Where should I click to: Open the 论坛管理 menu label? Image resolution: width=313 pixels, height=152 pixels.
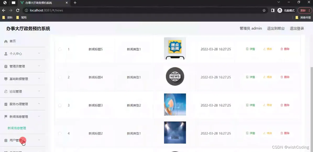point(16,91)
